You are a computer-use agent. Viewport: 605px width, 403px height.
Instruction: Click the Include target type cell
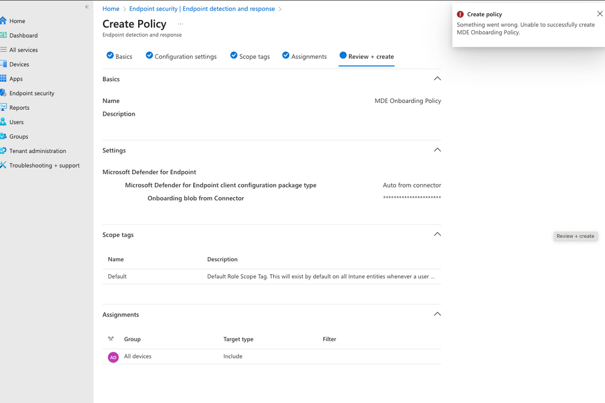point(233,356)
